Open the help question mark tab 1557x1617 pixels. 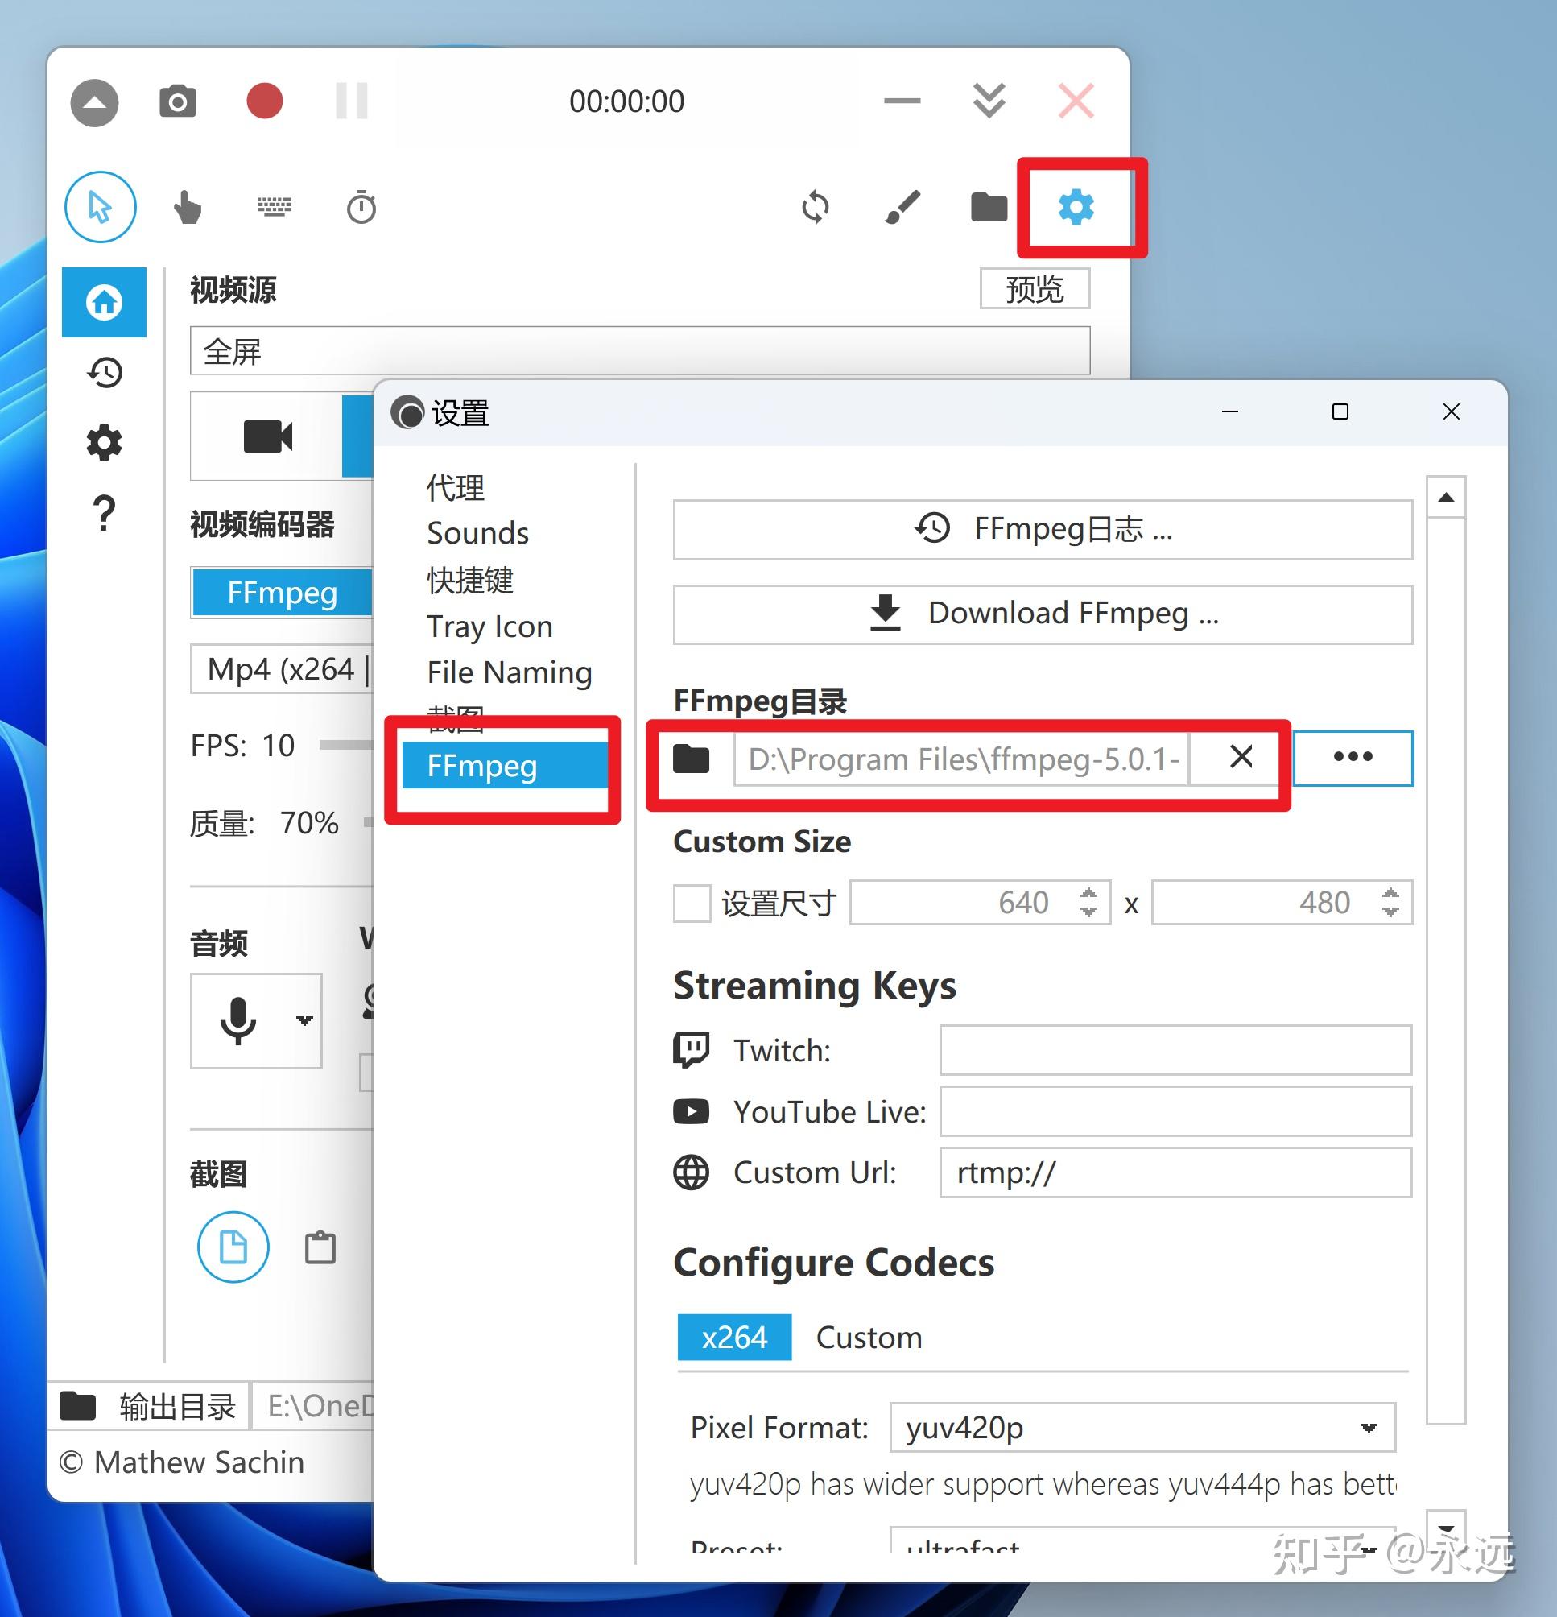104,513
